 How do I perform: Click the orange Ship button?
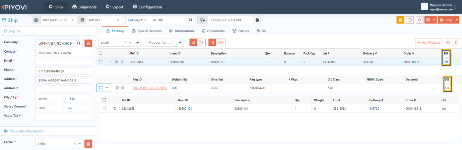click(446, 20)
